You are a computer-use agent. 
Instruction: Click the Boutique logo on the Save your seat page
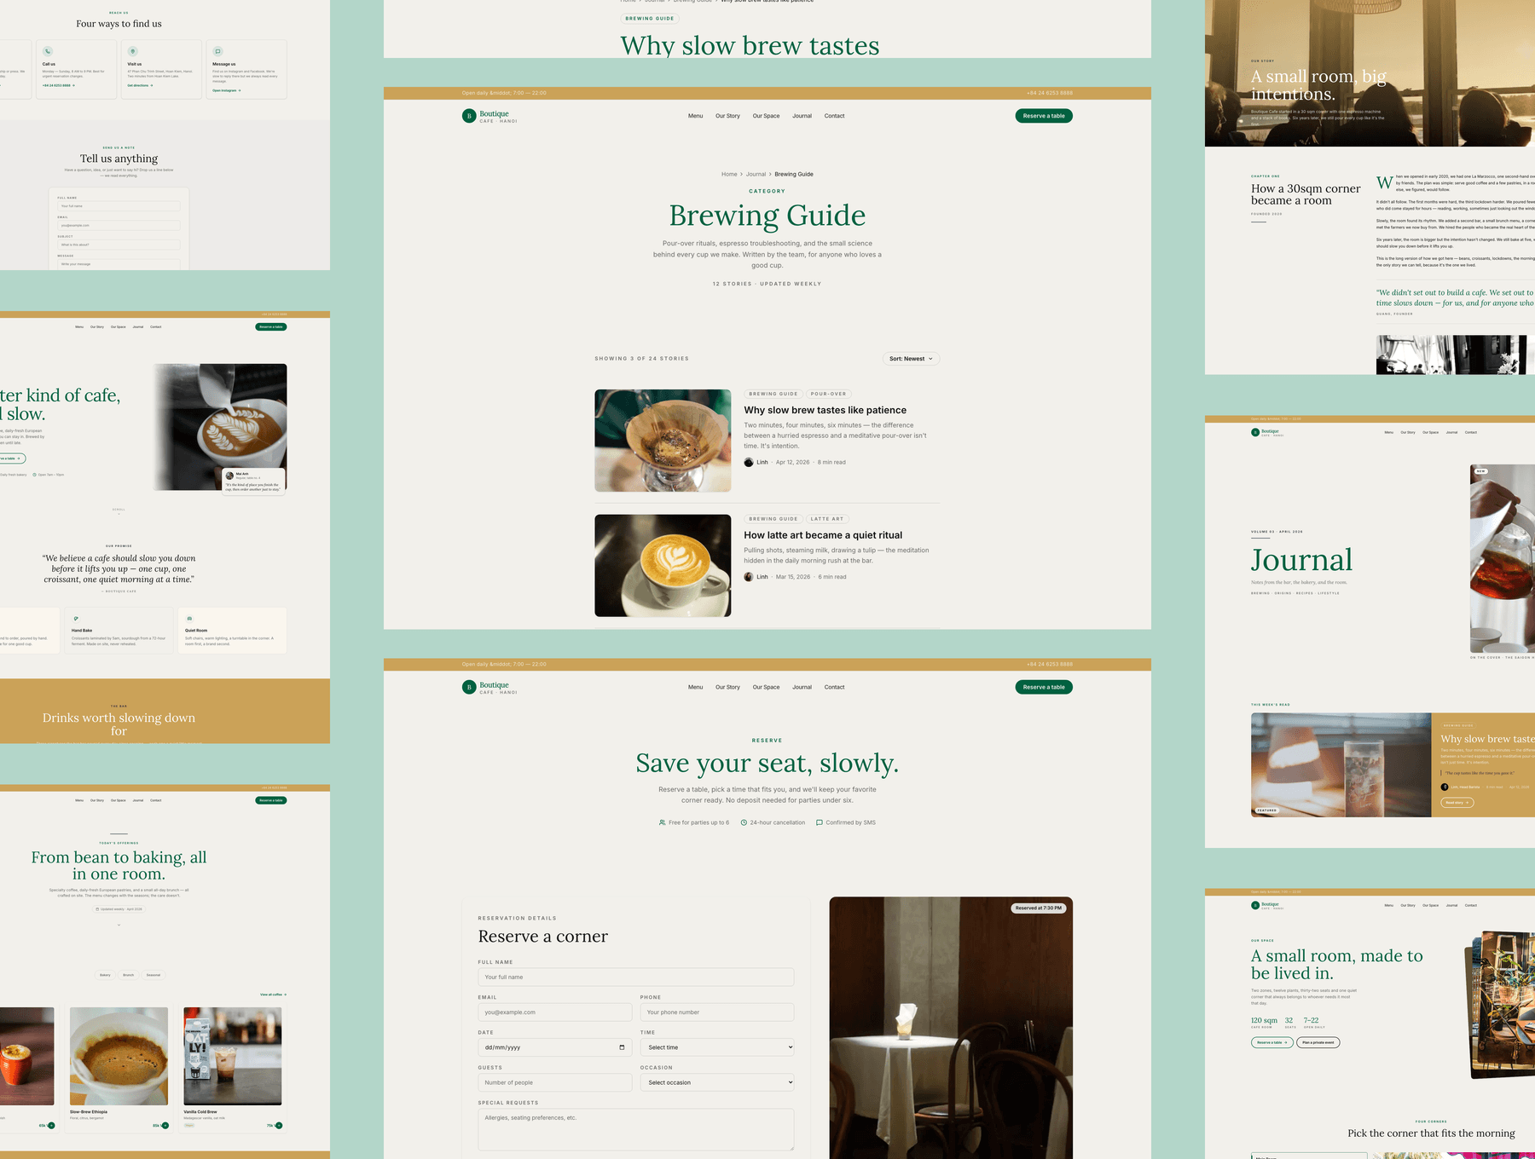coord(489,687)
